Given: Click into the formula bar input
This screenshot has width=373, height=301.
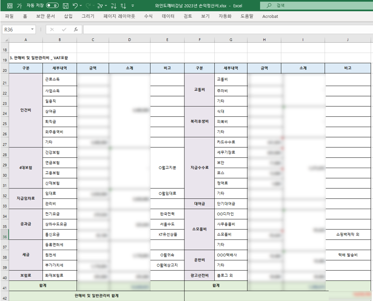Looking at the screenshot, I should (228, 29).
